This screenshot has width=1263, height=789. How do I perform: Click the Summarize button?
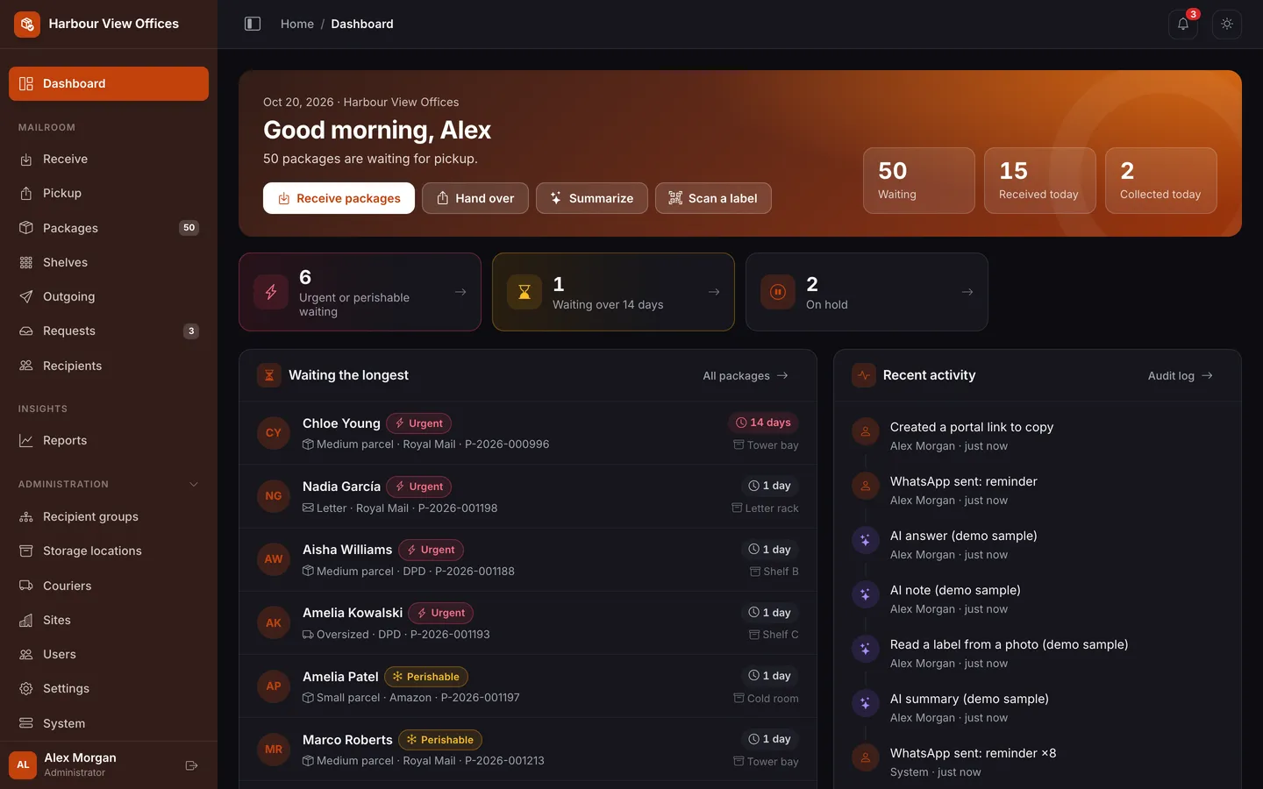point(592,198)
